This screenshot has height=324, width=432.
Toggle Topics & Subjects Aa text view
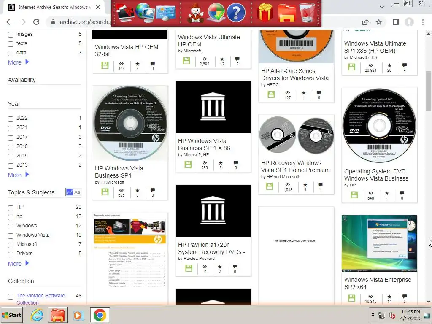(78, 192)
